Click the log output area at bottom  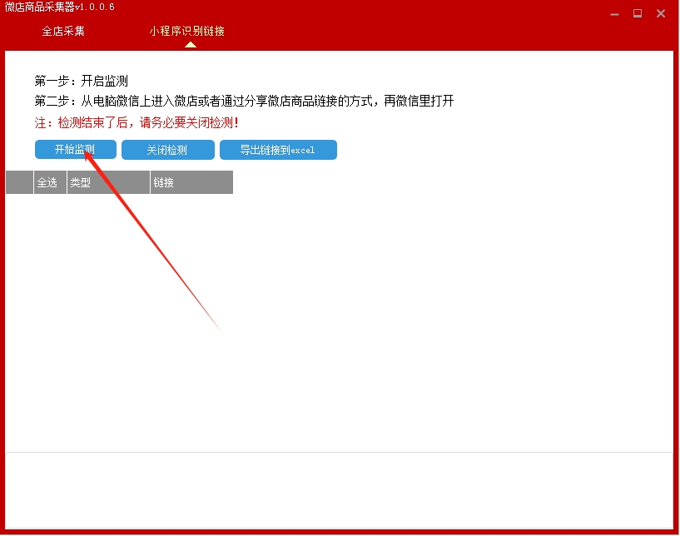pyautogui.click(x=339, y=490)
